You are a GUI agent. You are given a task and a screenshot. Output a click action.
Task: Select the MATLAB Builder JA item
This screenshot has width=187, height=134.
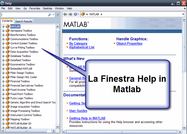point(21,128)
